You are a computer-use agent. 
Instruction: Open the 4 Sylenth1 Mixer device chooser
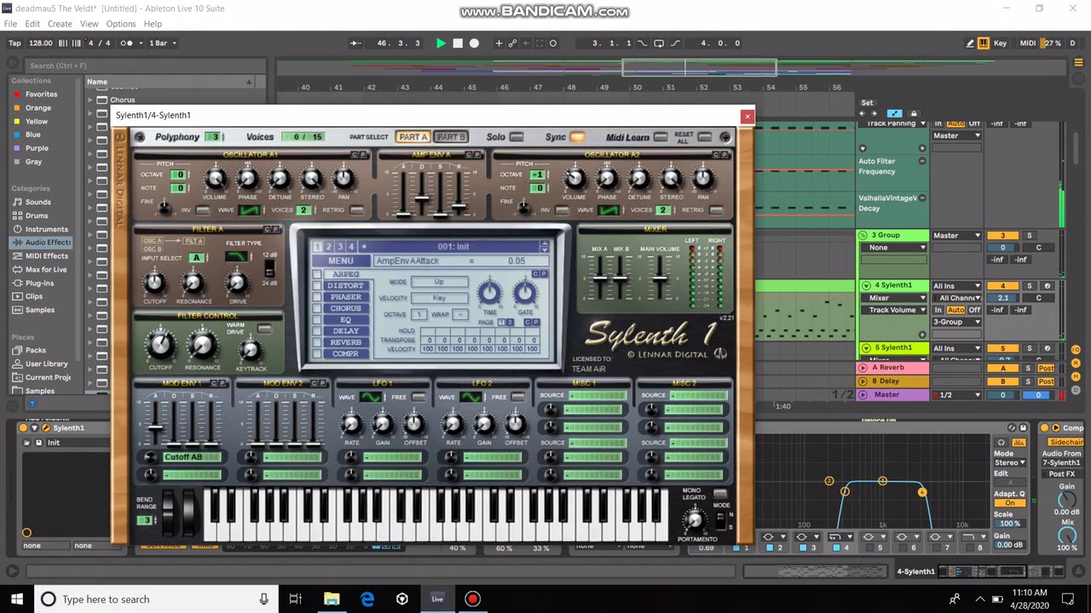pos(894,298)
